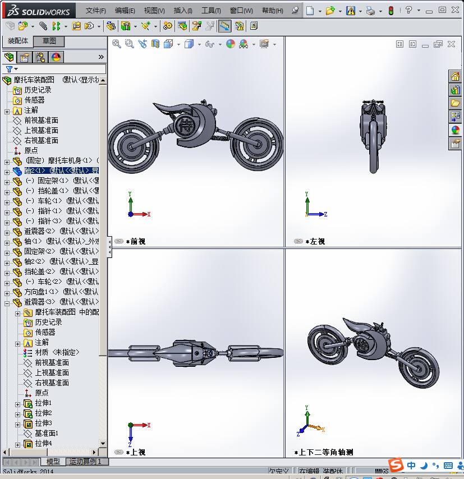
Task: Click the Section View icon
Action: (155, 44)
